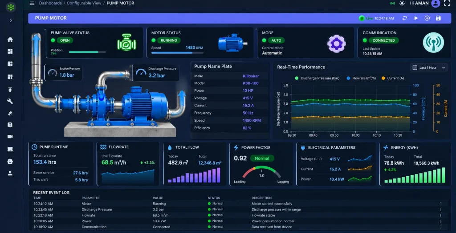Click the AUTO mode badge
This screenshot has height=233, width=456.
coord(276,40)
